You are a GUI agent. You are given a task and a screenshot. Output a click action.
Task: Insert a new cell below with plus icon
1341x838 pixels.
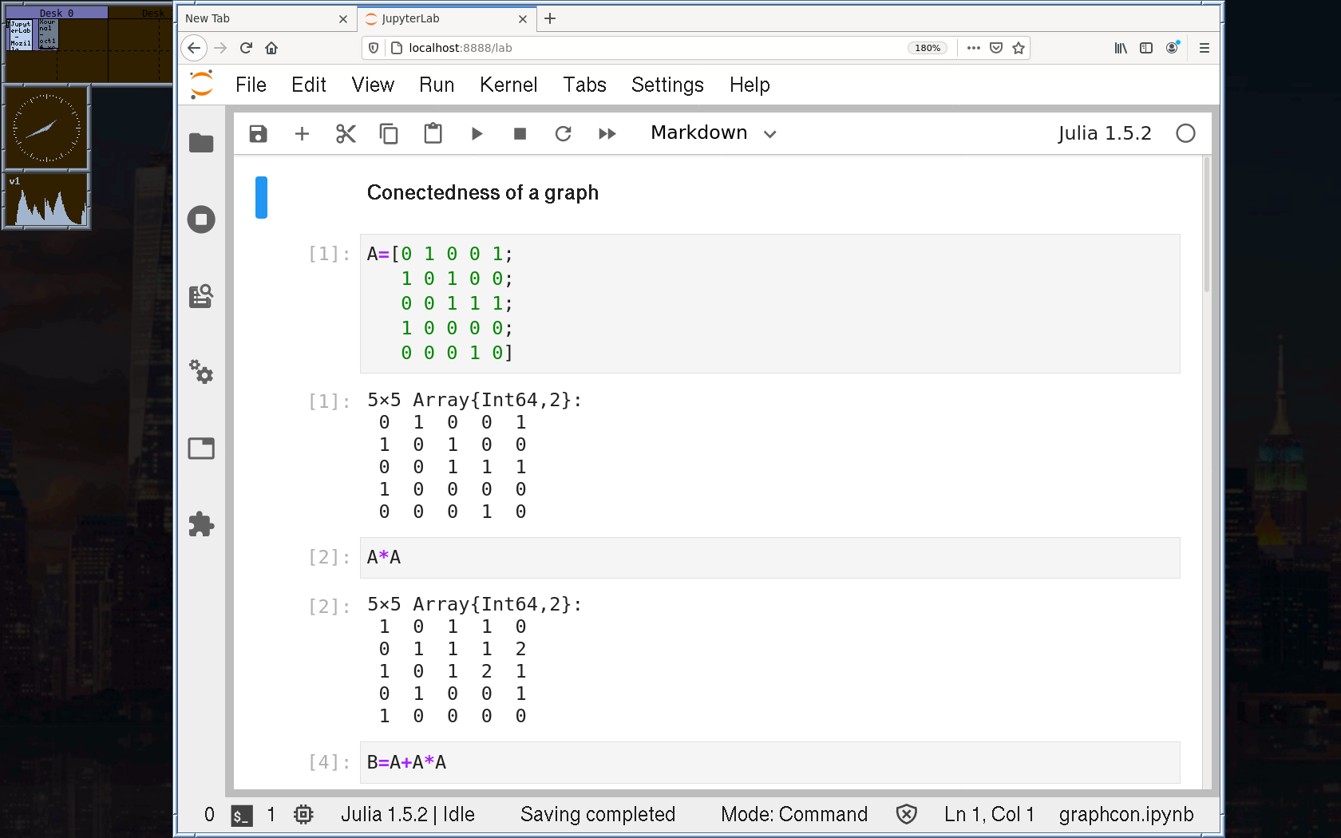tap(302, 133)
